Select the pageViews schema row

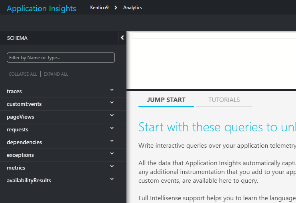[x=63, y=117]
